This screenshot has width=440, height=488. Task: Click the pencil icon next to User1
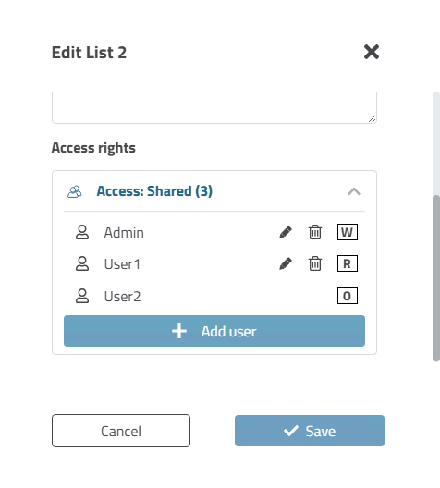(x=286, y=263)
